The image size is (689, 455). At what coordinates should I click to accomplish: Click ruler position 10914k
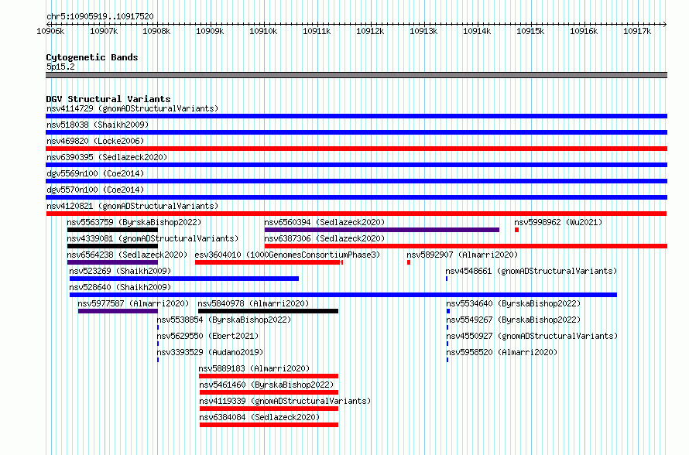477,31
